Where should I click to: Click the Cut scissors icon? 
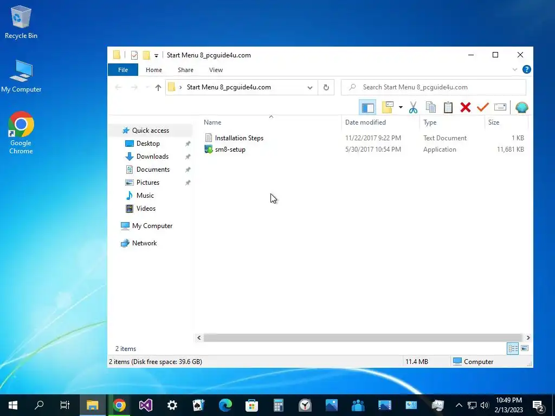coord(413,107)
